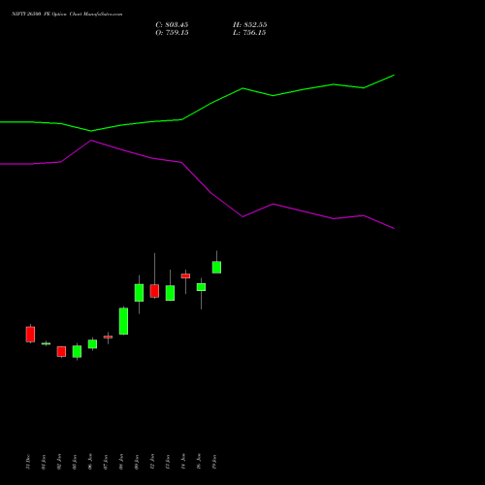Click the small red candle for 14 Jan
This screenshot has width=485, height=485.
[185, 275]
